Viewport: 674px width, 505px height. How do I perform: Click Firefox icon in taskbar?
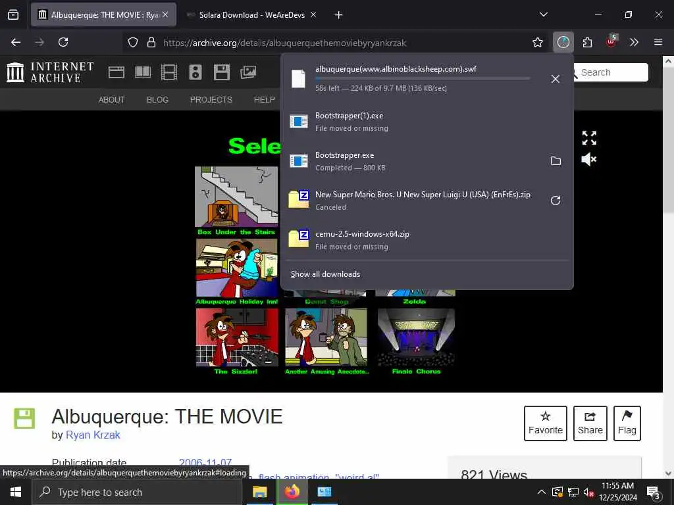(x=292, y=492)
